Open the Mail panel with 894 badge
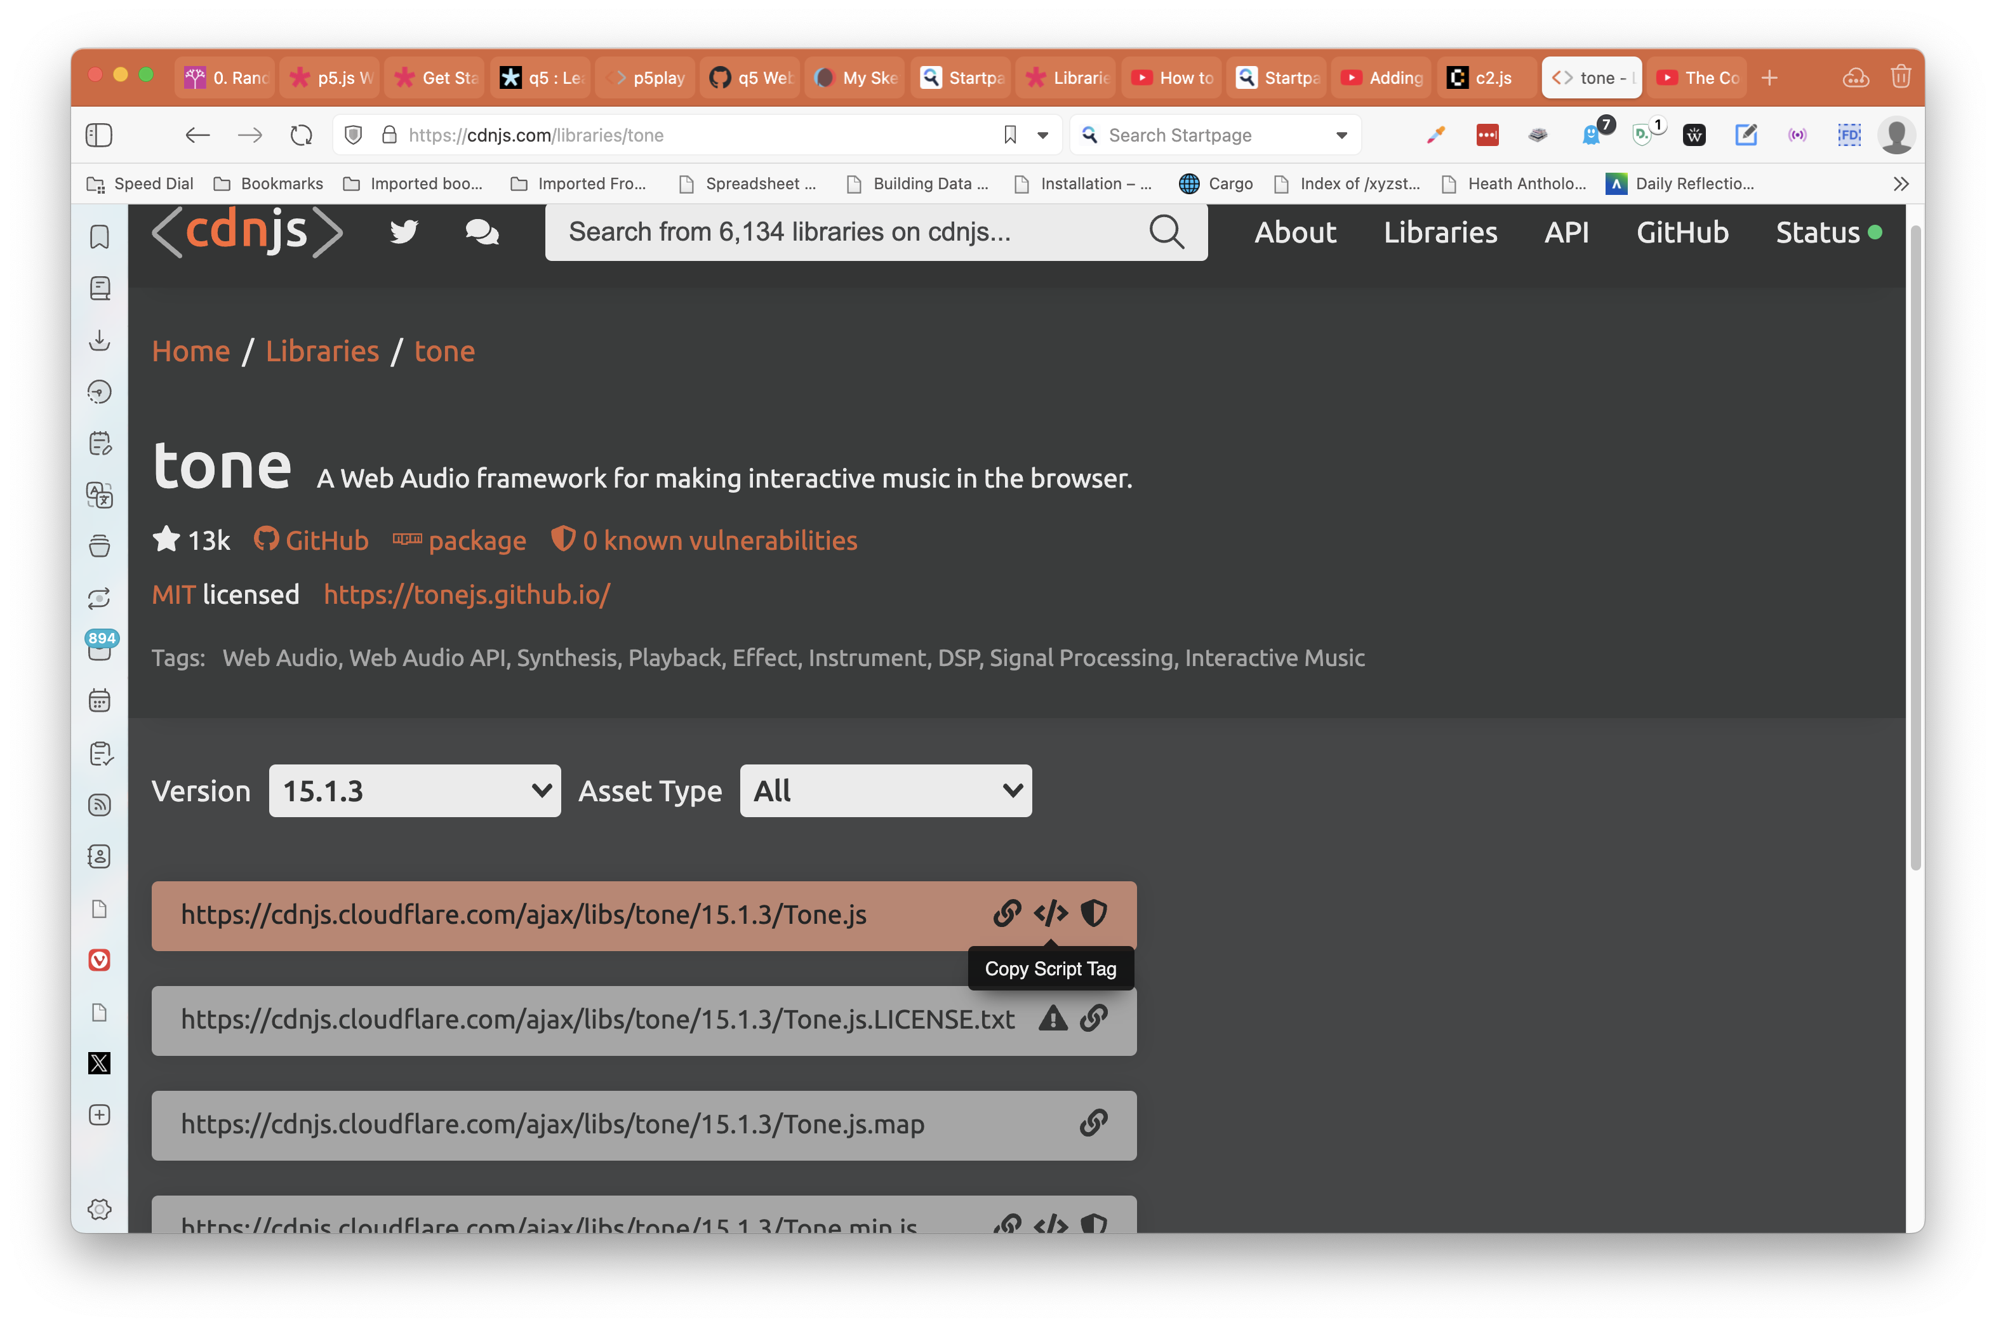 point(100,646)
